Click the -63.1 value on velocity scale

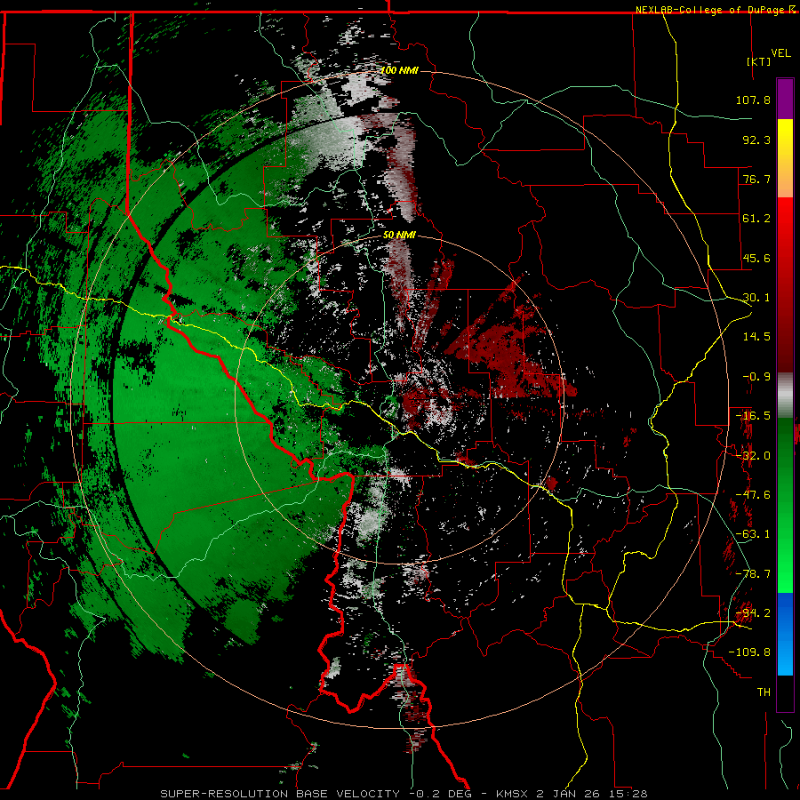click(x=753, y=534)
